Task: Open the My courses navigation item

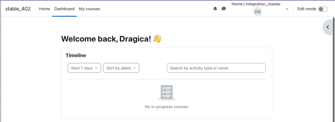Action: tap(89, 9)
